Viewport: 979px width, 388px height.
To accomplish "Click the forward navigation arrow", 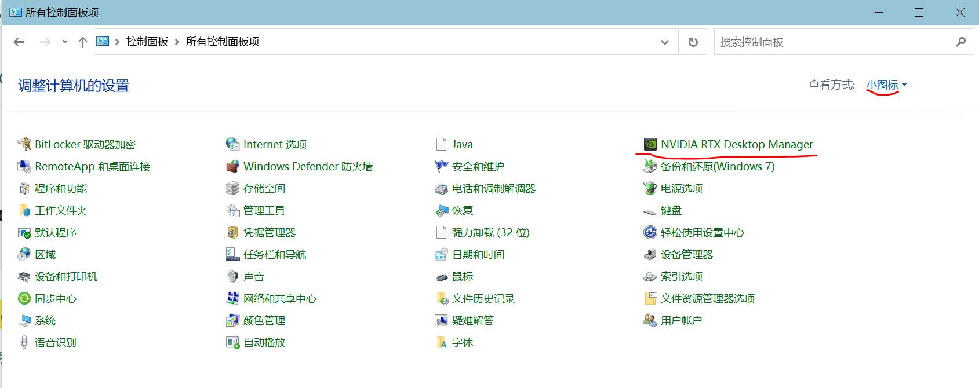I will [x=45, y=42].
